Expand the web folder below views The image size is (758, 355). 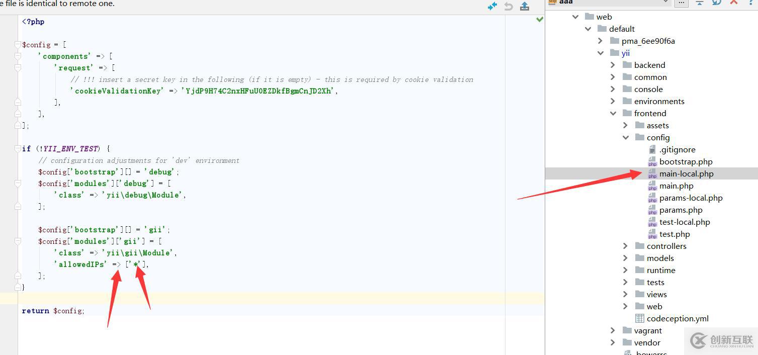[x=626, y=306]
